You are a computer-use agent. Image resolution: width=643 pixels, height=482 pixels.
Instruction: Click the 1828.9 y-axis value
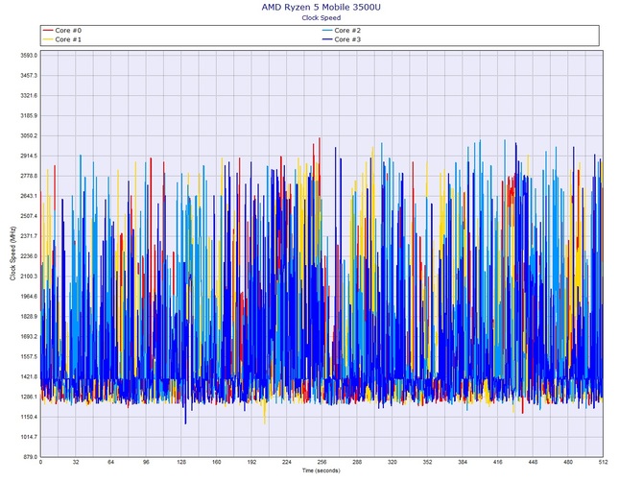point(29,317)
